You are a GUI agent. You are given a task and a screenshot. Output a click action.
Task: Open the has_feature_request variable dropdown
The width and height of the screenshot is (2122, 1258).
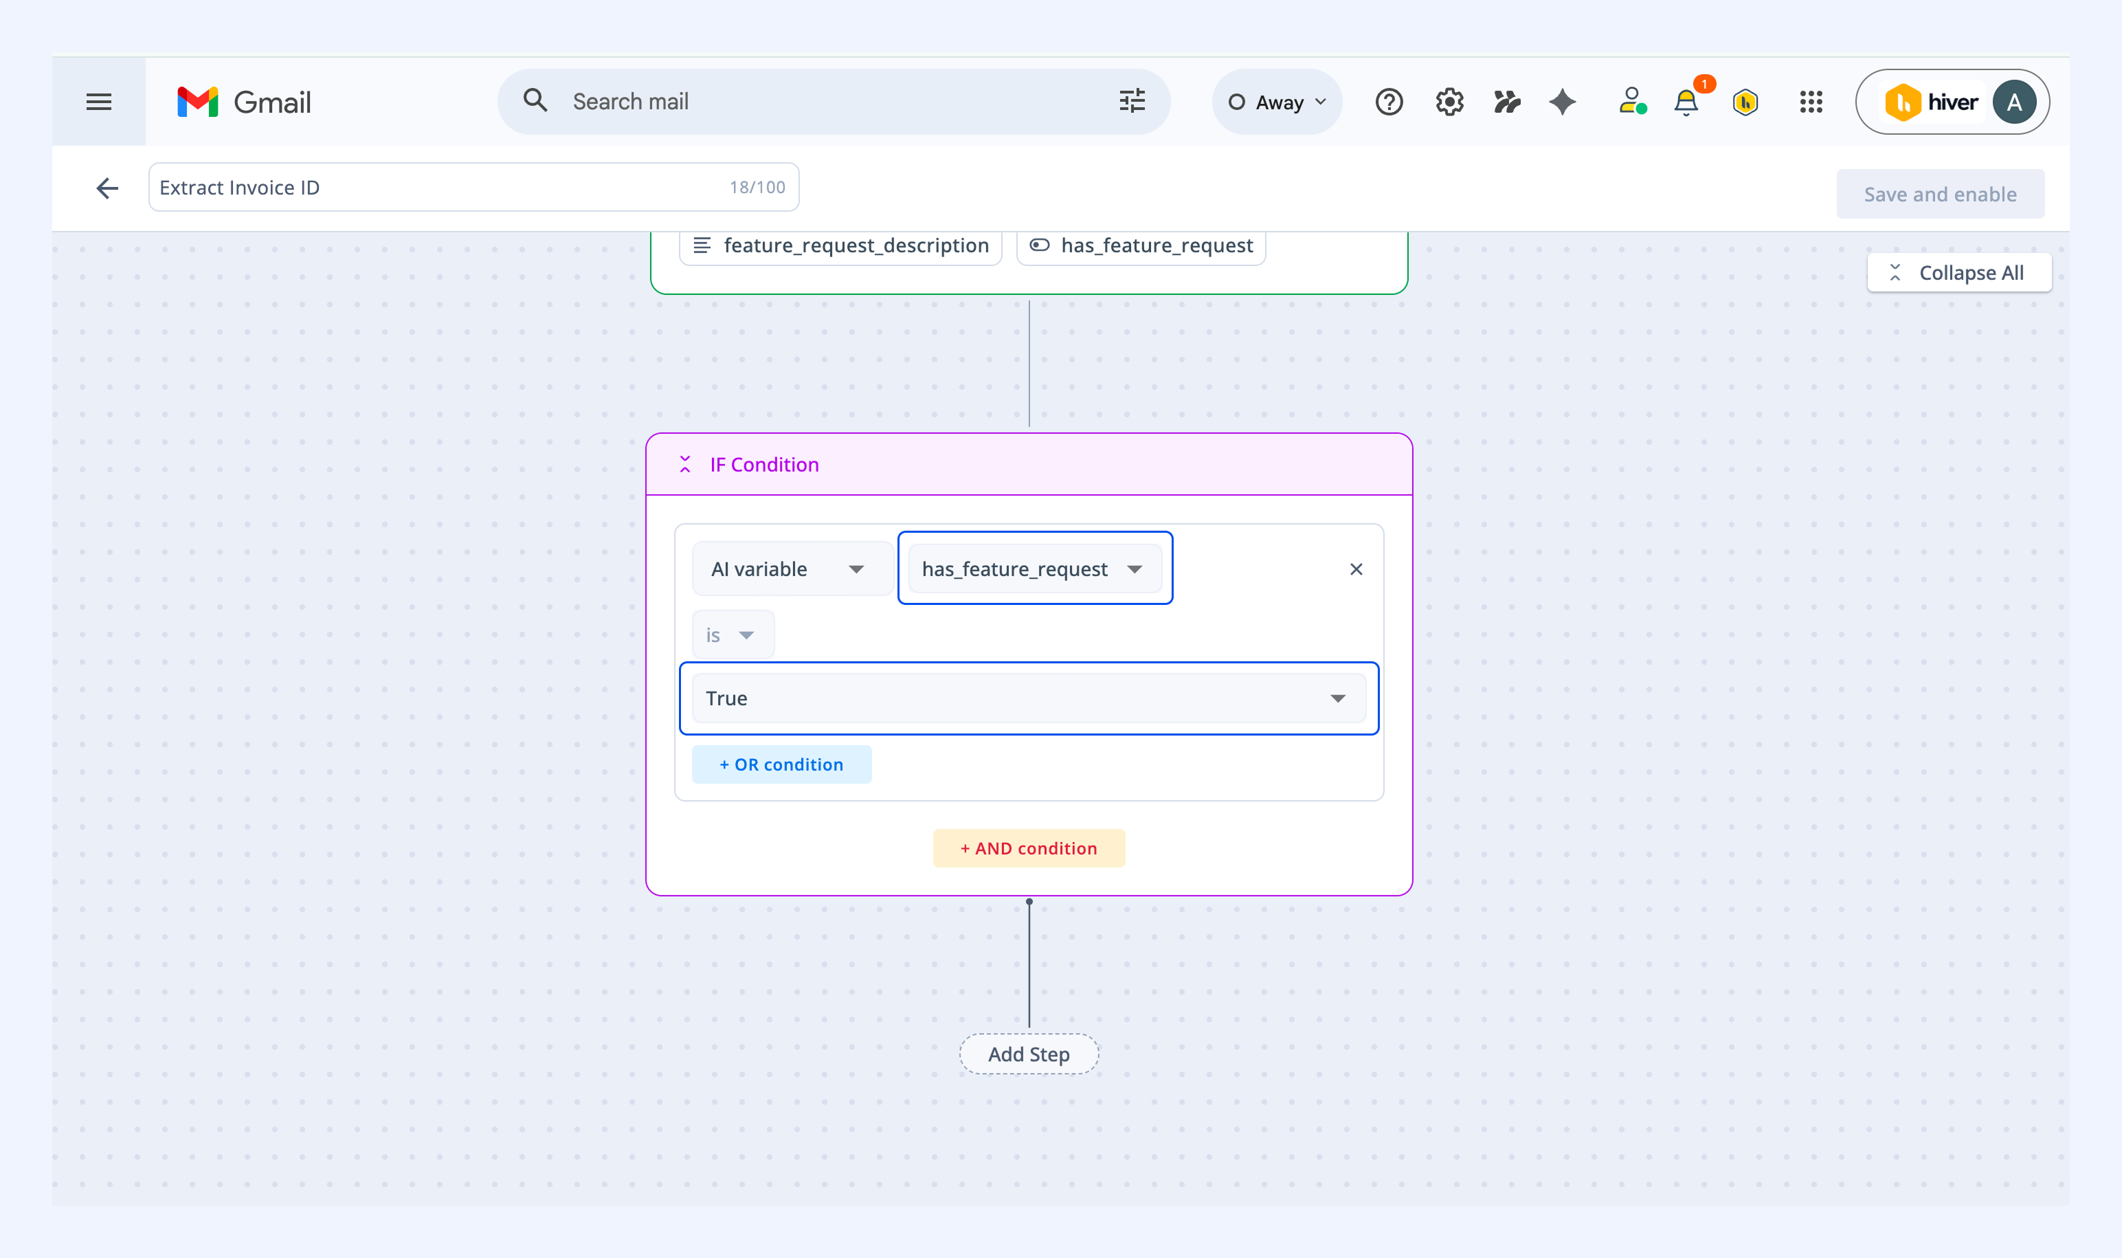(1034, 569)
